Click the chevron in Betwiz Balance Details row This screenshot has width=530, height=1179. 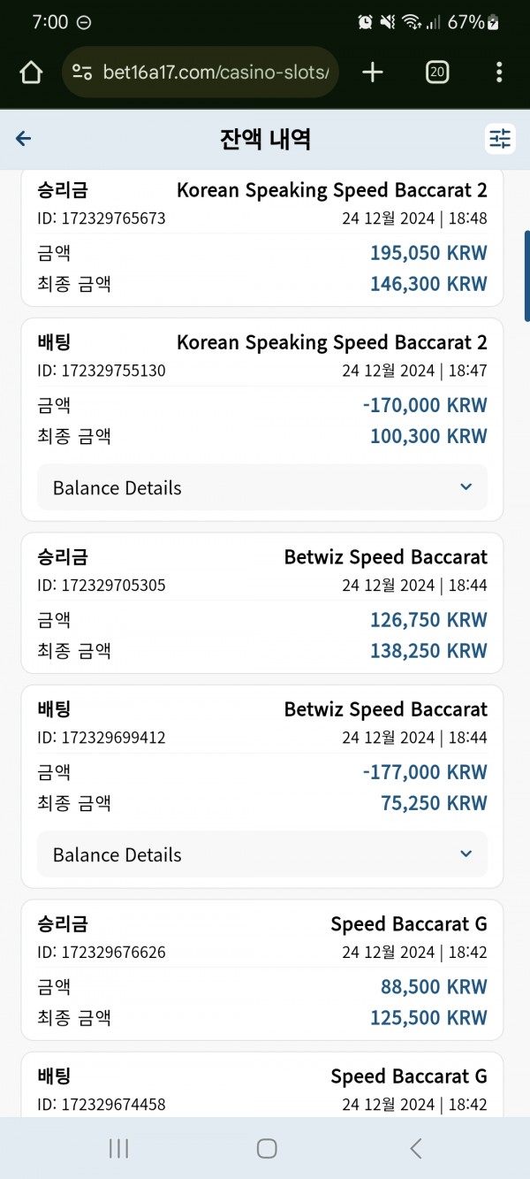466,854
